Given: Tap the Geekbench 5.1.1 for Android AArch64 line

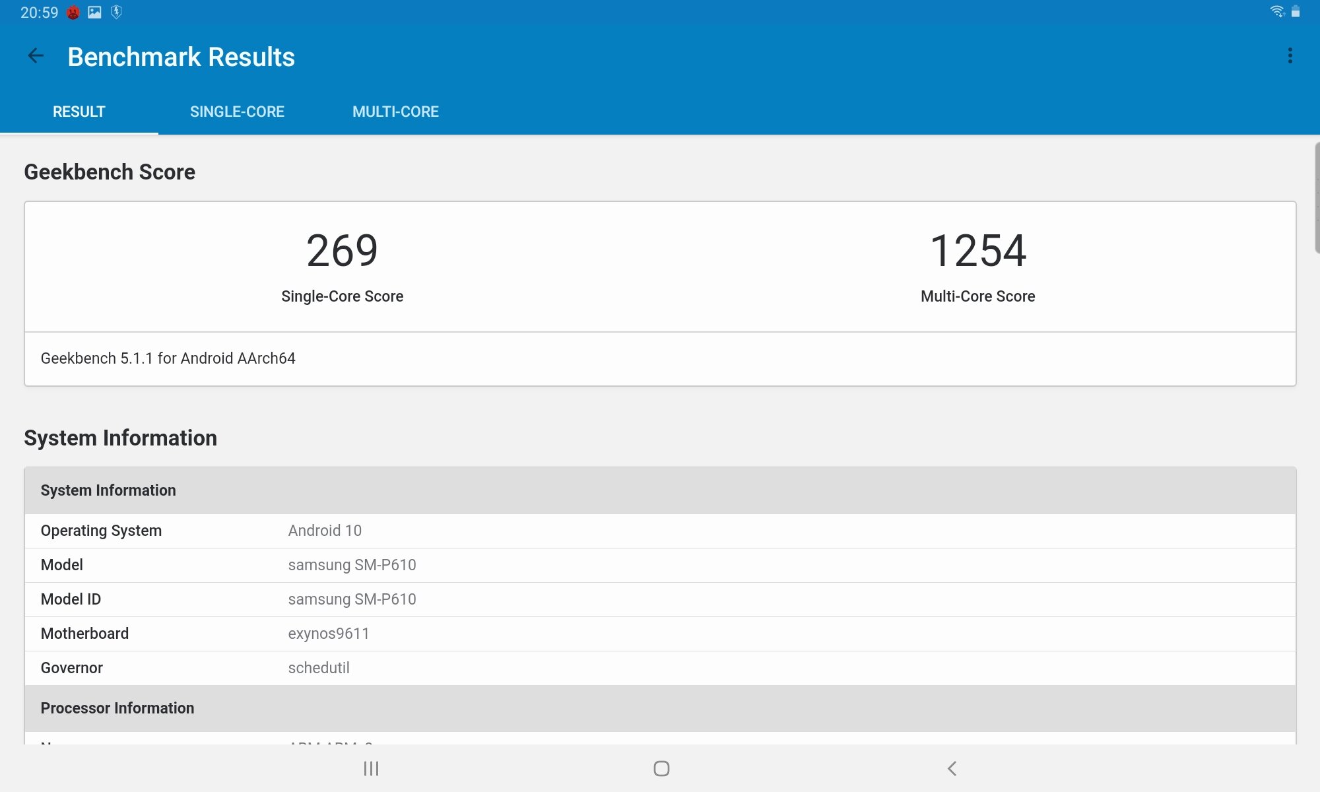Looking at the screenshot, I should [x=168, y=358].
